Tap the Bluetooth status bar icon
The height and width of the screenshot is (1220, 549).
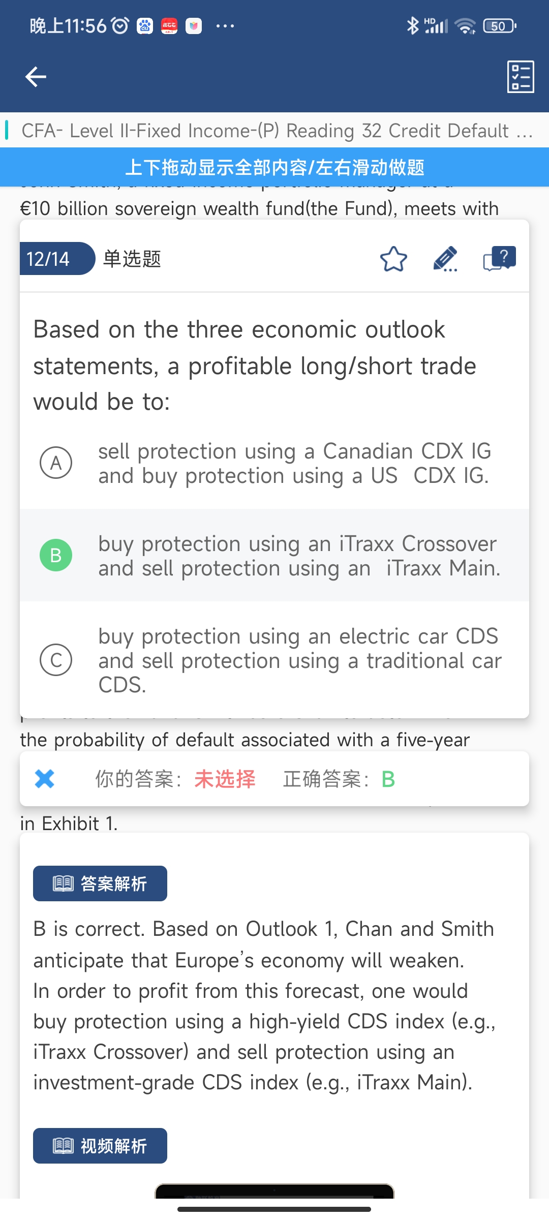point(413,25)
